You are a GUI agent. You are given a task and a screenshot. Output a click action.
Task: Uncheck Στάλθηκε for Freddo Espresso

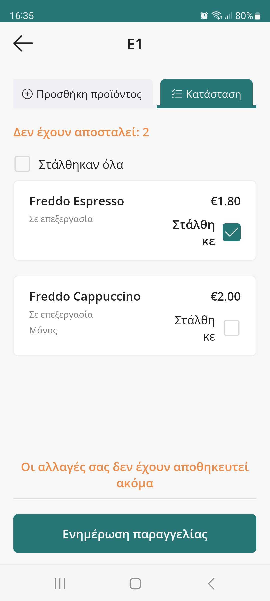(231, 232)
